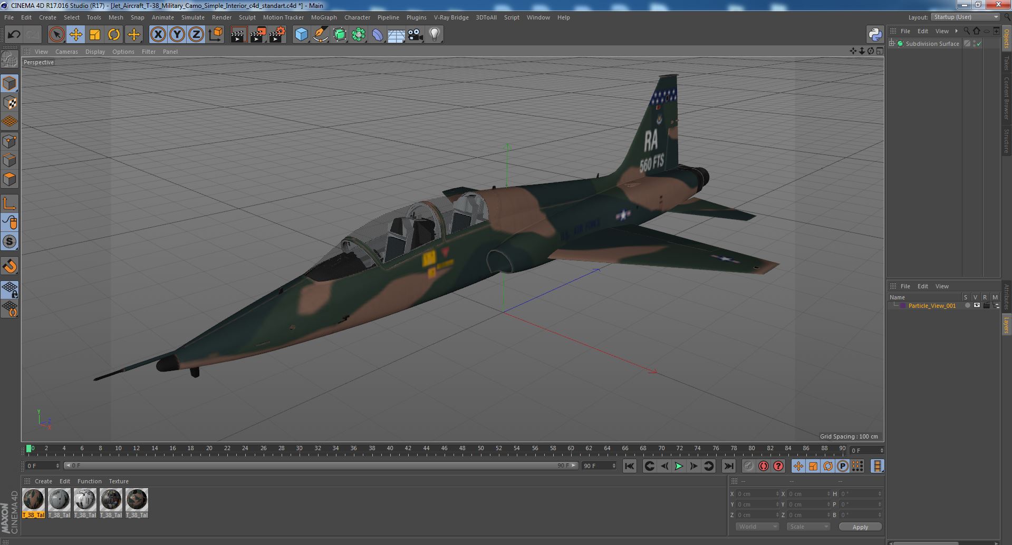Toggle the X axis lock
Viewport: 1012px width, 545px height.
pyautogui.click(x=158, y=35)
